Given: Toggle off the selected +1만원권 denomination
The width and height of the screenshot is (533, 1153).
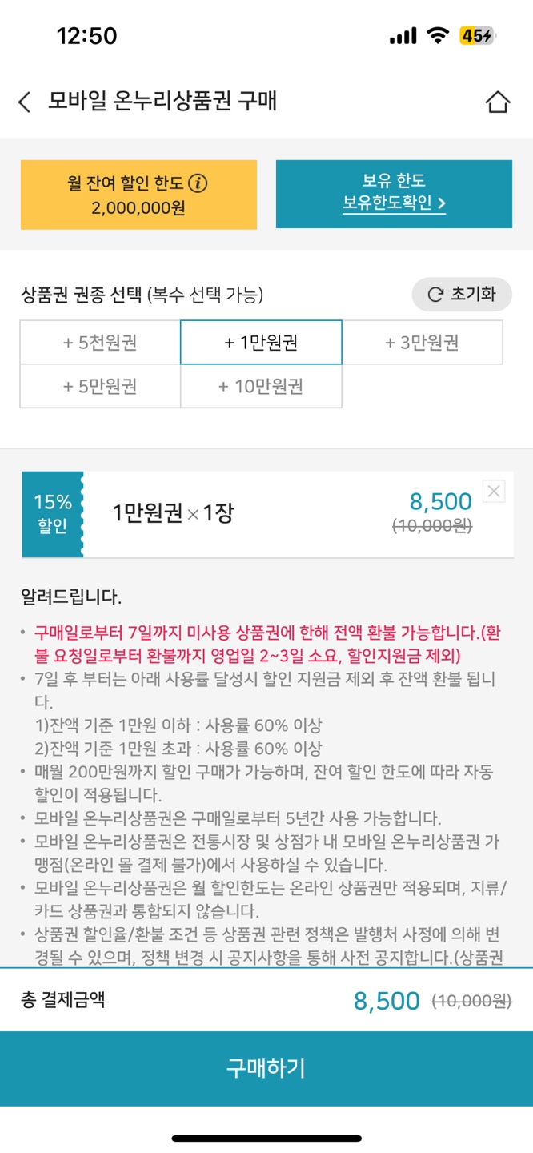Looking at the screenshot, I should (261, 343).
